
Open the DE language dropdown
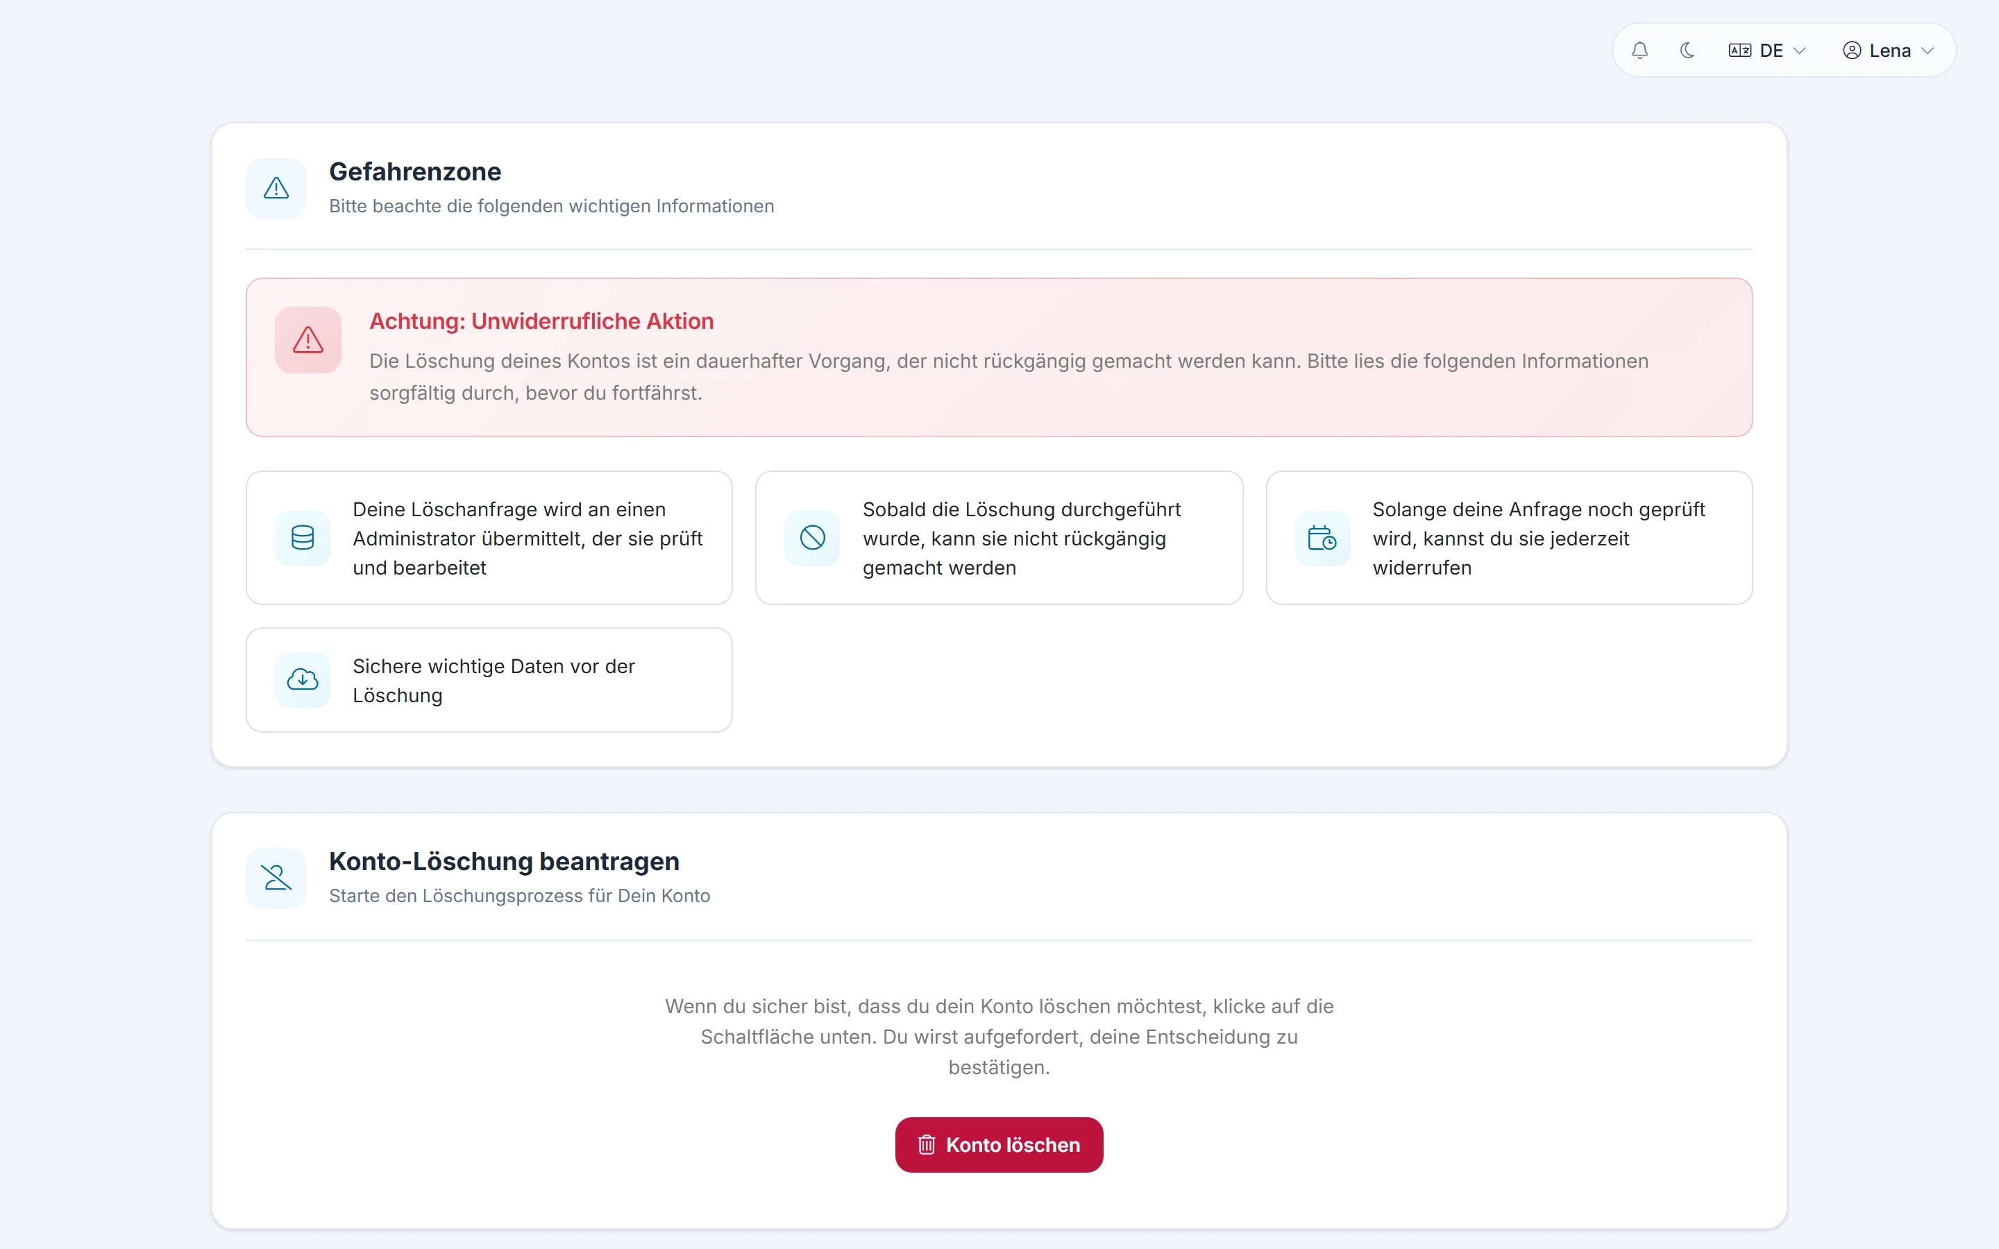pyautogui.click(x=1767, y=51)
